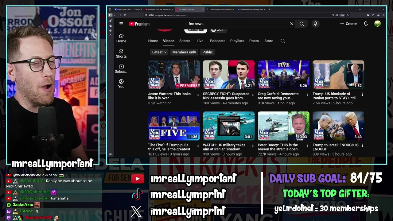
Task: Select the Videos channel tab
Action: coord(169,41)
